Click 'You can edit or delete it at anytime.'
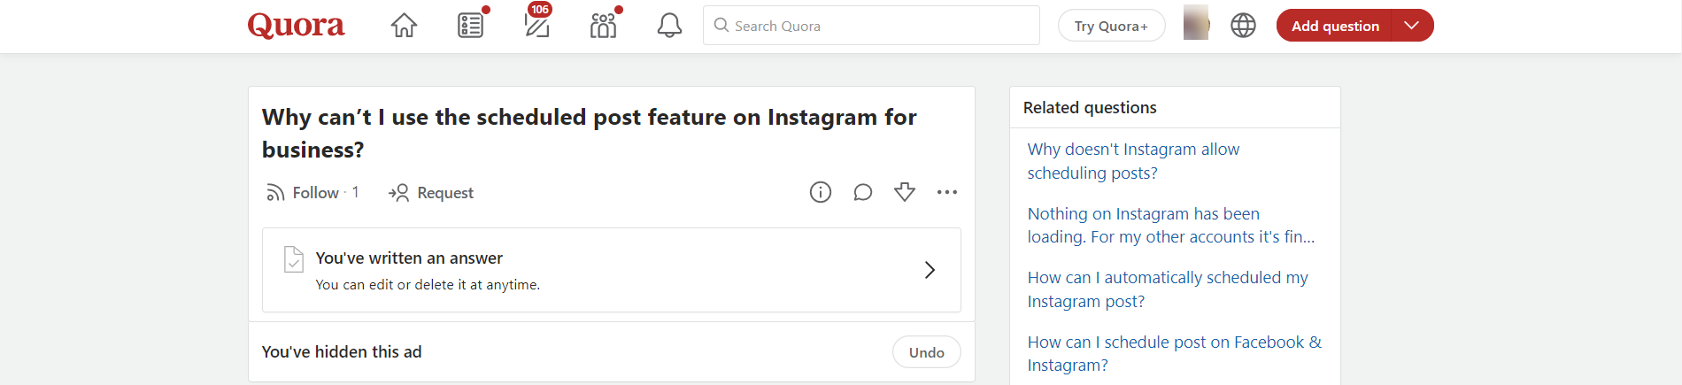1682x385 pixels. click(428, 285)
